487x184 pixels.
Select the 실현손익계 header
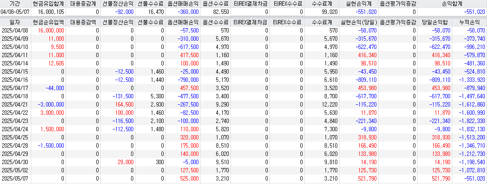point(358,4)
